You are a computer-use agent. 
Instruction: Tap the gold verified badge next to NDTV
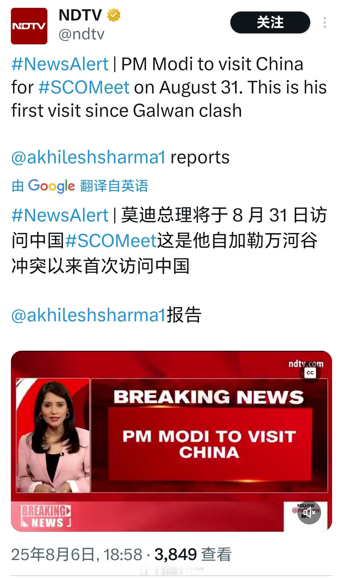(113, 15)
